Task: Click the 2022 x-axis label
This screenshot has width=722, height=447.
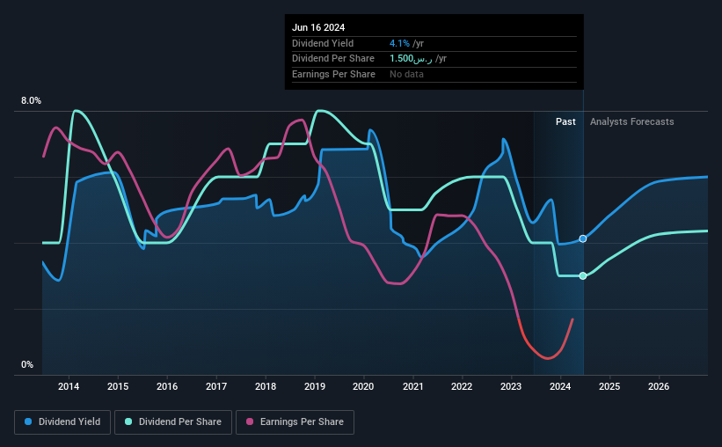Action: (462, 386)
